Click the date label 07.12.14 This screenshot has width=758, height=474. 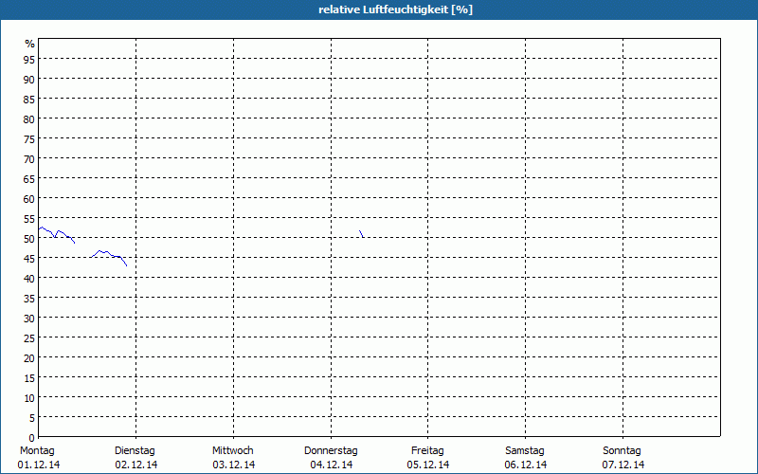tap(623, 465)
